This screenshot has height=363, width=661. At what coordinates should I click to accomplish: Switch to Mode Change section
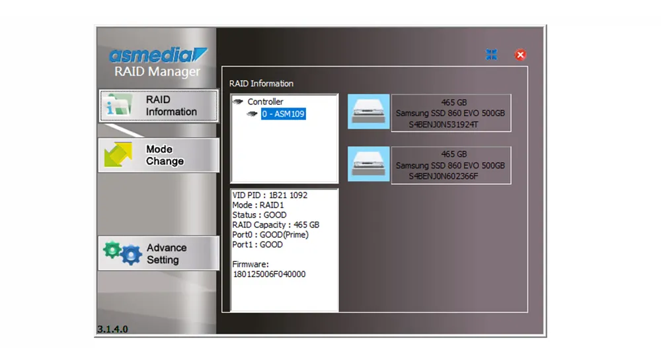click(159, 155)
